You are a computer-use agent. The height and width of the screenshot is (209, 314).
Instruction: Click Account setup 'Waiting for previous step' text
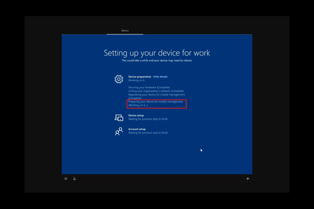point(148,133)
